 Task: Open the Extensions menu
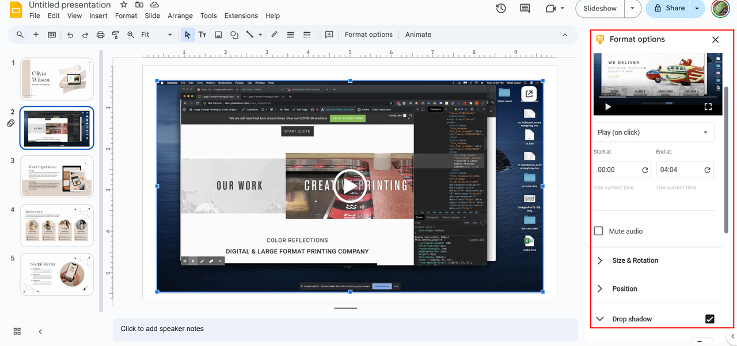click(241, 16)
